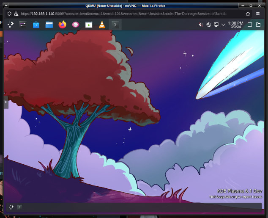
Task: Click the Show Desktop icon
Action: (250, 25)
